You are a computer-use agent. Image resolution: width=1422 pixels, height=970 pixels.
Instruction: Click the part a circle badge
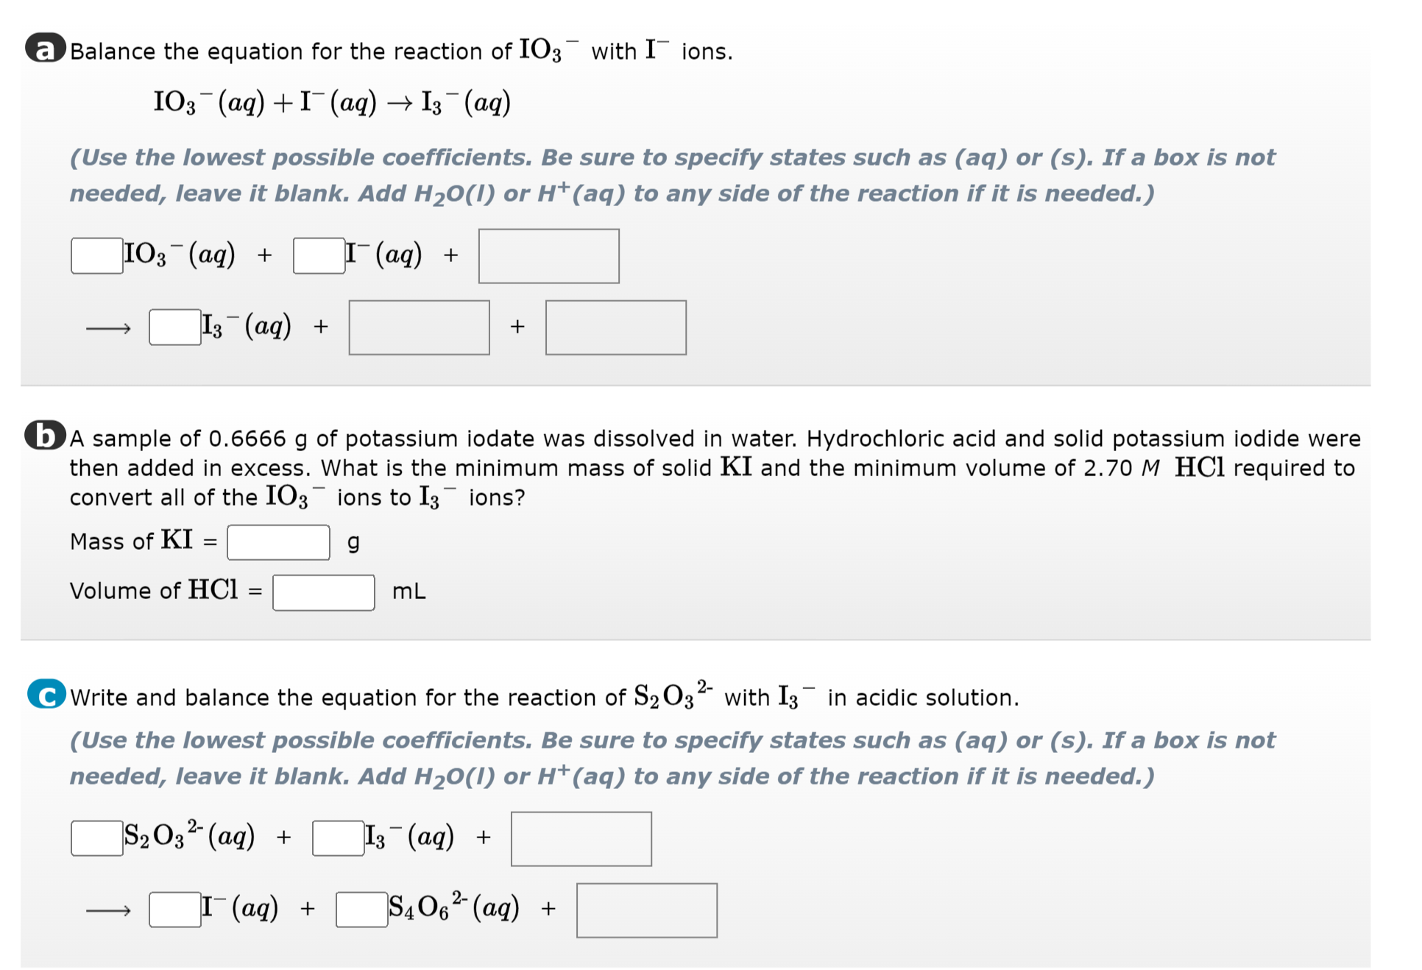[x=46, y=49]
